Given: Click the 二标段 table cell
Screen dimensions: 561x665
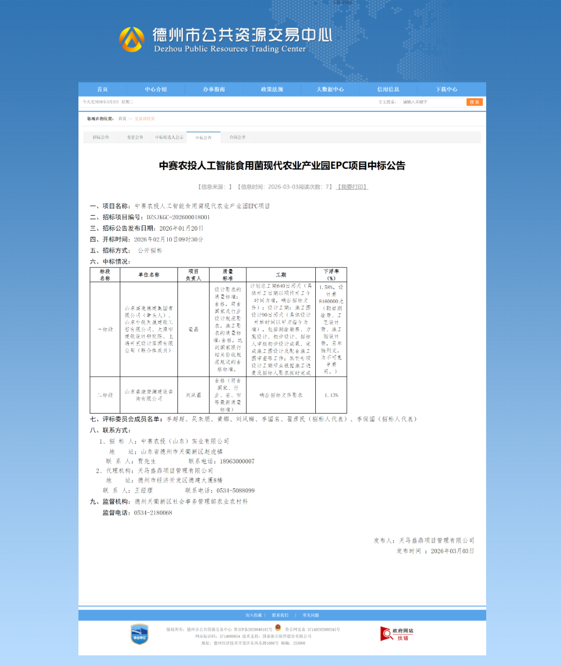Looking at the screenshot, I should coord(105,395).
